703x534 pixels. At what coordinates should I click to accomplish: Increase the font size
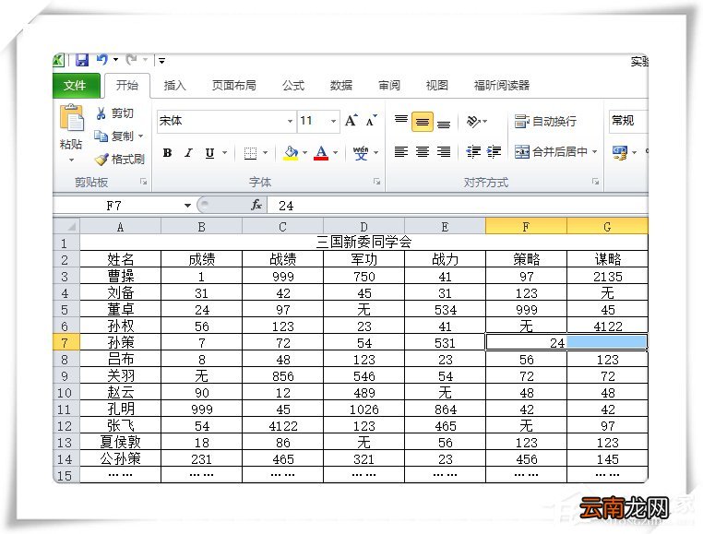(x=351, y=120)
